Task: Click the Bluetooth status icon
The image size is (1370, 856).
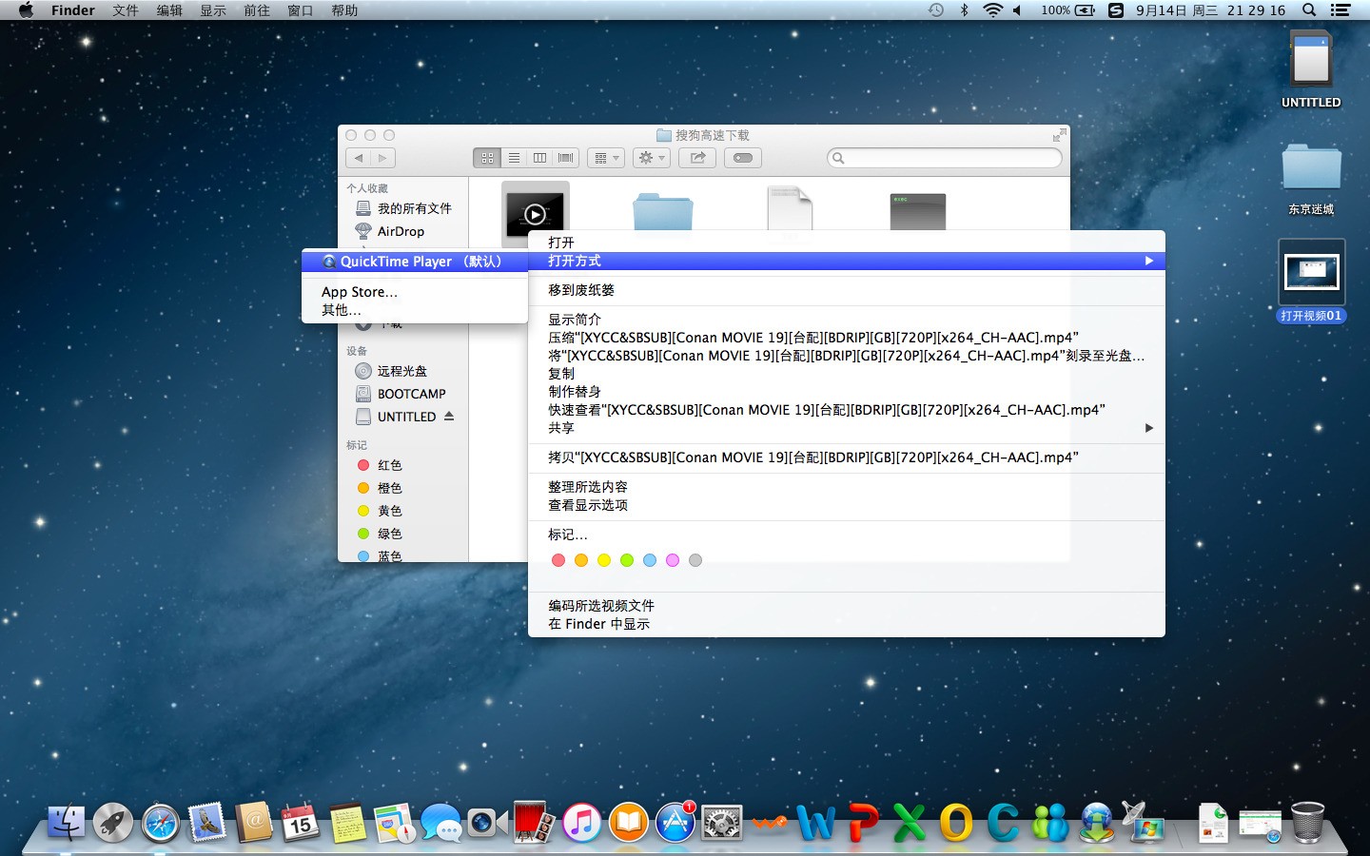Action: (964, 10)
